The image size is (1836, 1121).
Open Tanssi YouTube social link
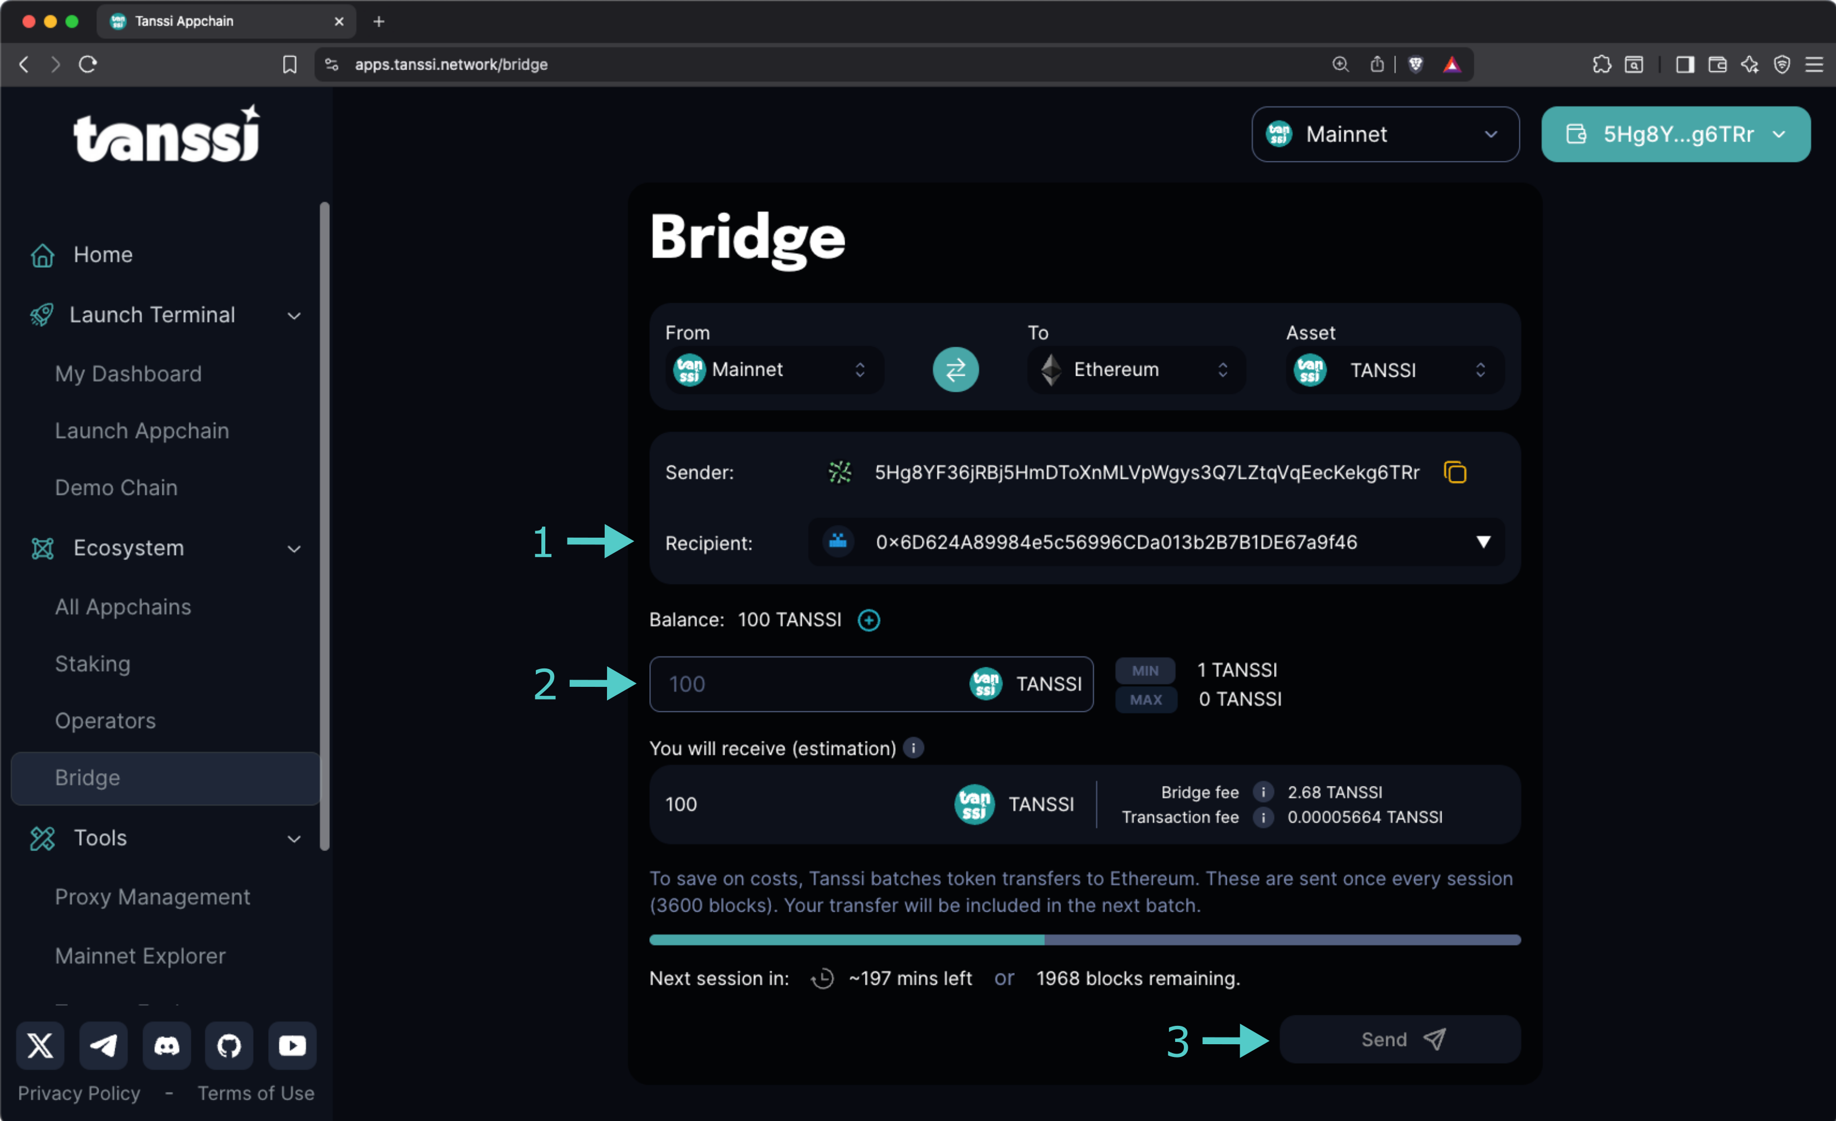(292, 1045)
